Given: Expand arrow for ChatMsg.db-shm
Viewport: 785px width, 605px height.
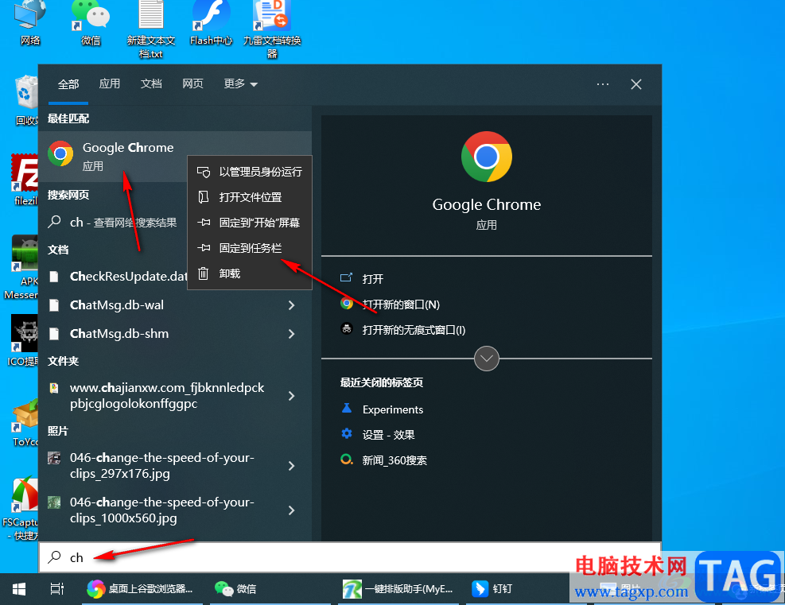Looking at the screenshot, I should point(291,334).
